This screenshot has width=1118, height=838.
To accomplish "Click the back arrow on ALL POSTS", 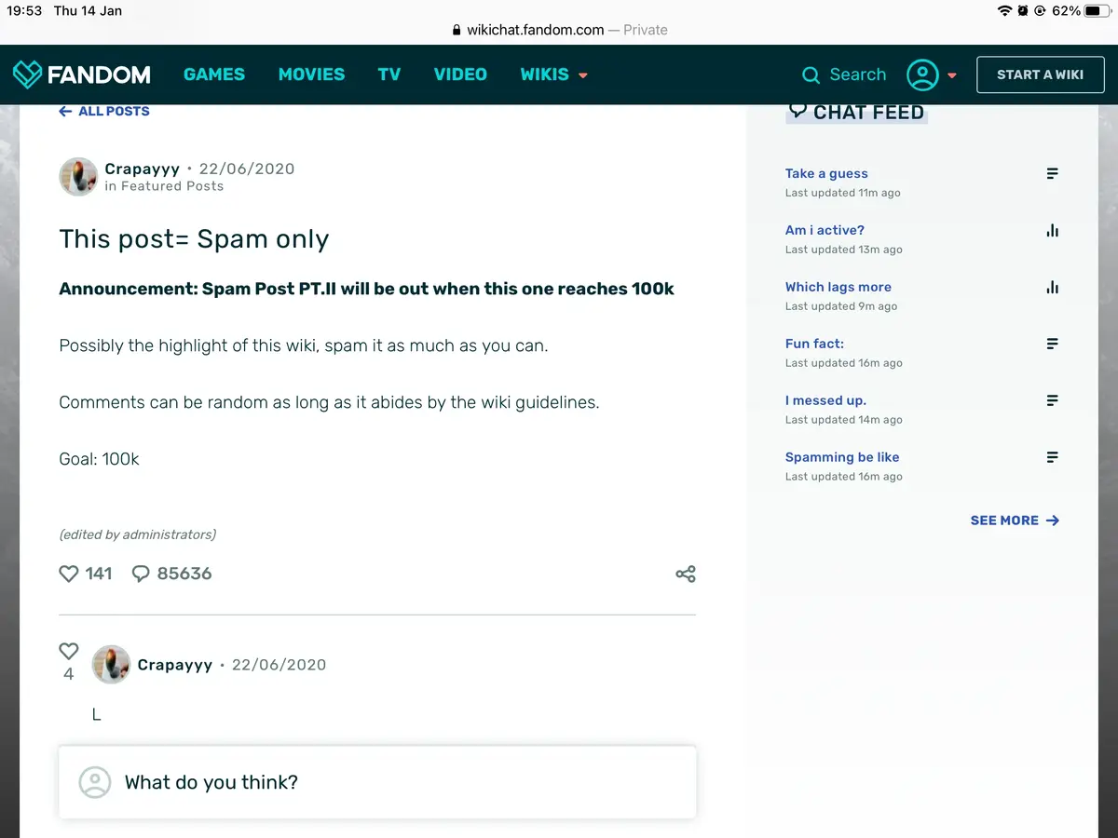I will (64, 111).
